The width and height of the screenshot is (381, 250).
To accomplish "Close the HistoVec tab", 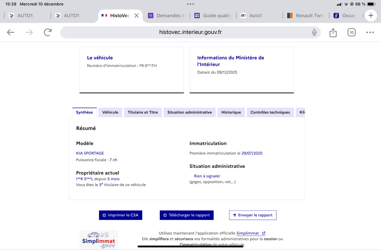I will click(x=137, y=16).
